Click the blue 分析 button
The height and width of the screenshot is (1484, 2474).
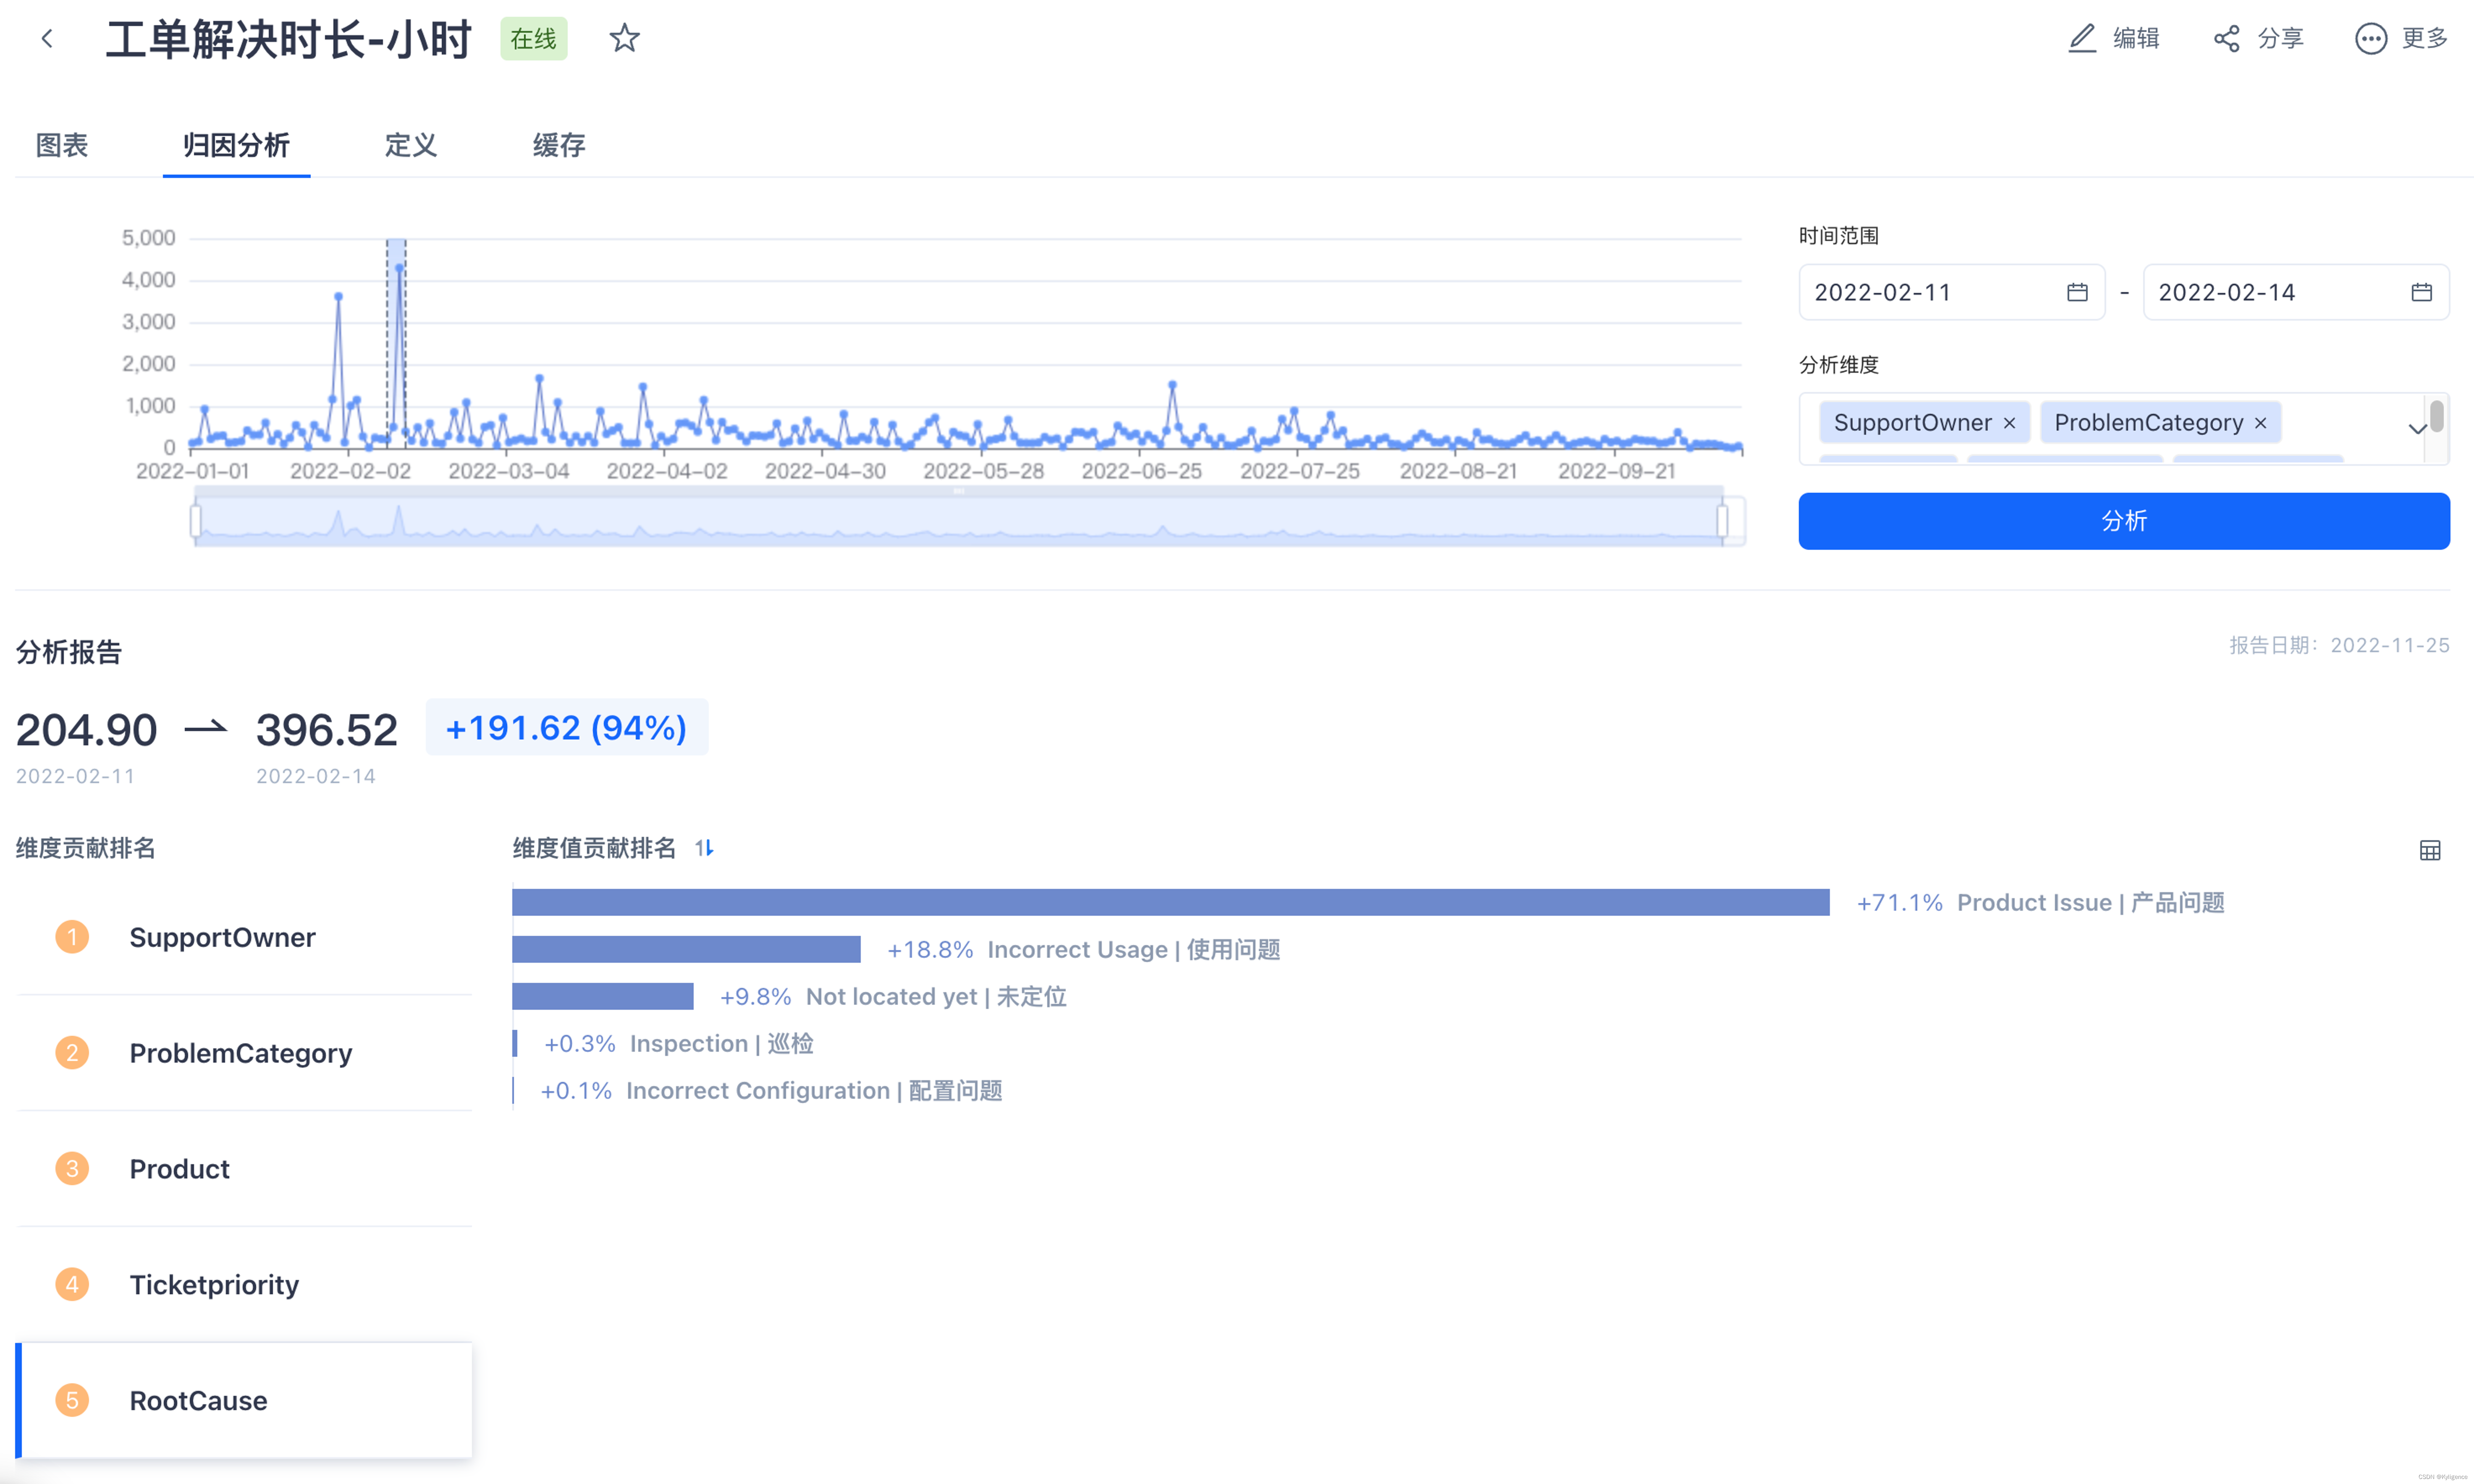click(2123, 520)
